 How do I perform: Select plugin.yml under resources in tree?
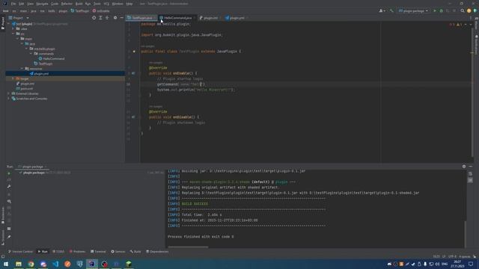point(39,73)
